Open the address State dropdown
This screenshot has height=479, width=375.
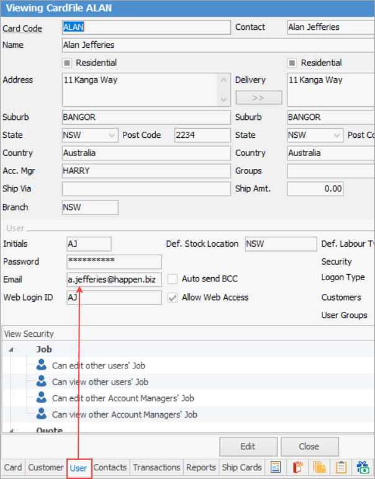112,135
